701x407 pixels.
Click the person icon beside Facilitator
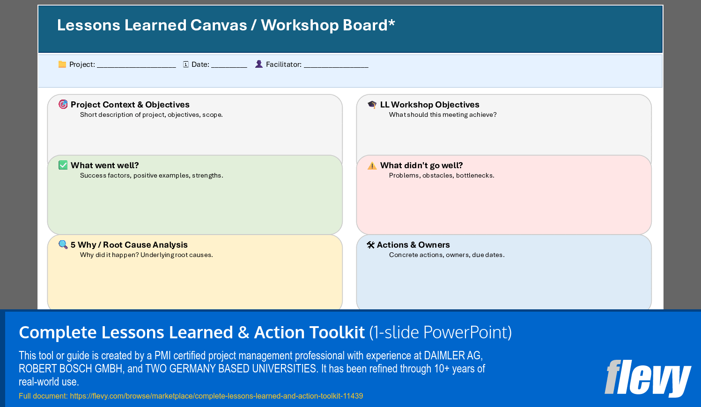[x=259, y=64]
